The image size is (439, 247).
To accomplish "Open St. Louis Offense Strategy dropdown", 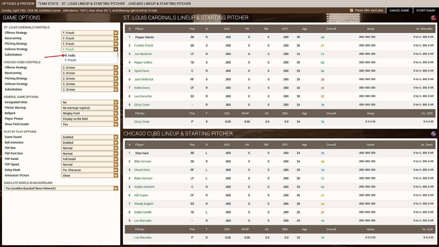I will coord(89,33).
